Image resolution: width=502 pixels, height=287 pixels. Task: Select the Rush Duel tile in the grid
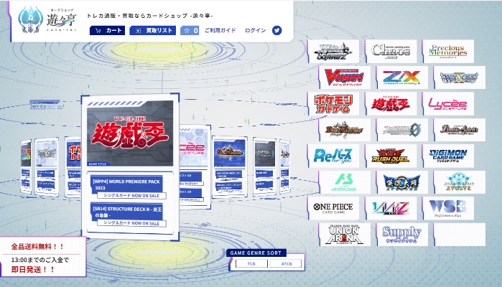pos(391,156)
